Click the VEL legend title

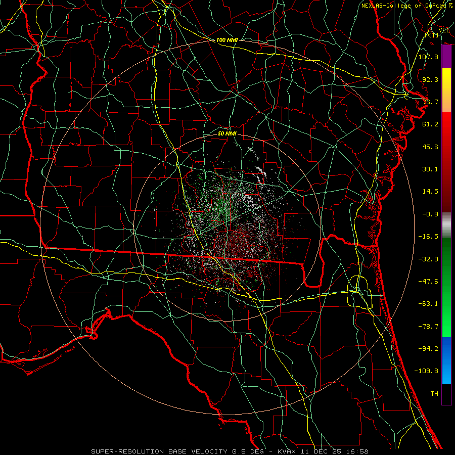[444, 30]
